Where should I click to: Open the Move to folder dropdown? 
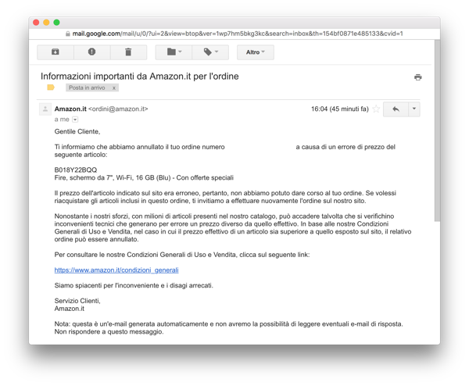point(174,52)
